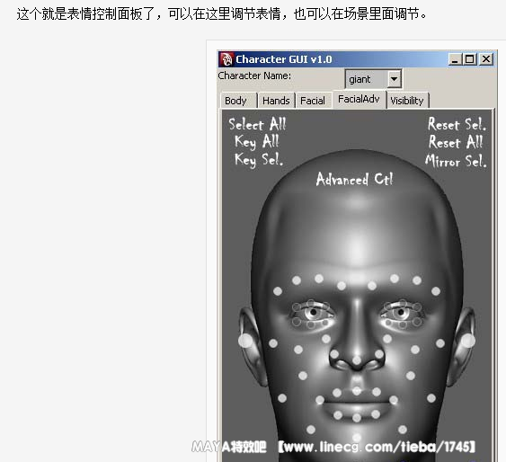Screen dimensions: 506x462
Task: Select the right eye pupil control
Action: pyautogui.click(x=401, y=312)
